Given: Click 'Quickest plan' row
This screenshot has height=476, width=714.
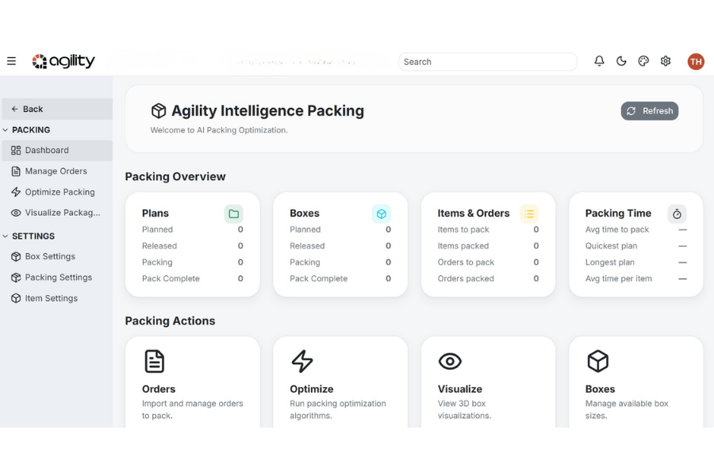Looking at the screenshot, I should tap(635, 246).
